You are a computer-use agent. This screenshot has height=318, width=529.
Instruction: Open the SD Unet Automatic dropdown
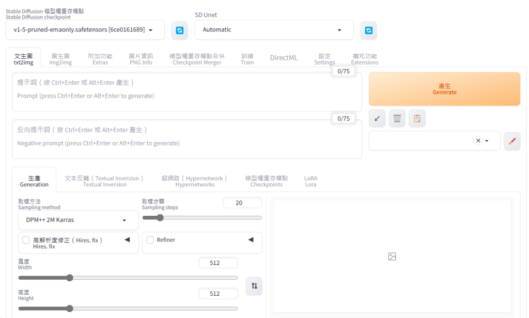[x=274, y=30]
